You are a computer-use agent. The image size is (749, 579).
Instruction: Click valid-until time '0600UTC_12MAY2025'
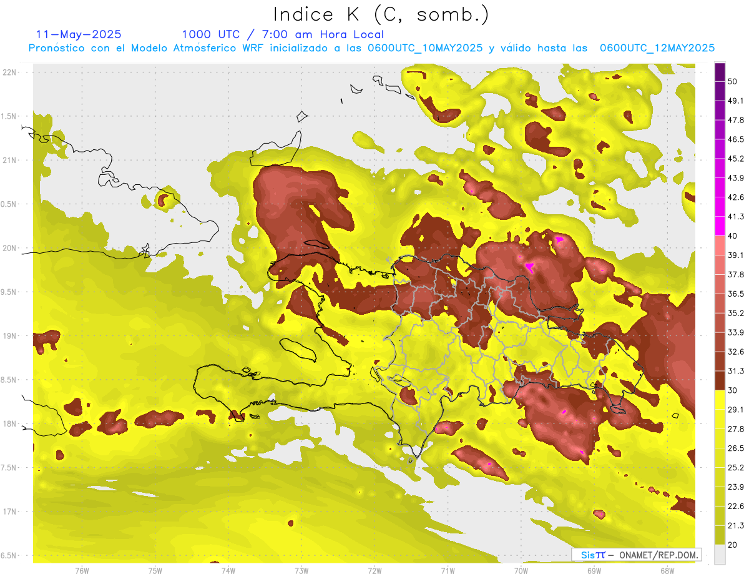click(x=657, y=48)
